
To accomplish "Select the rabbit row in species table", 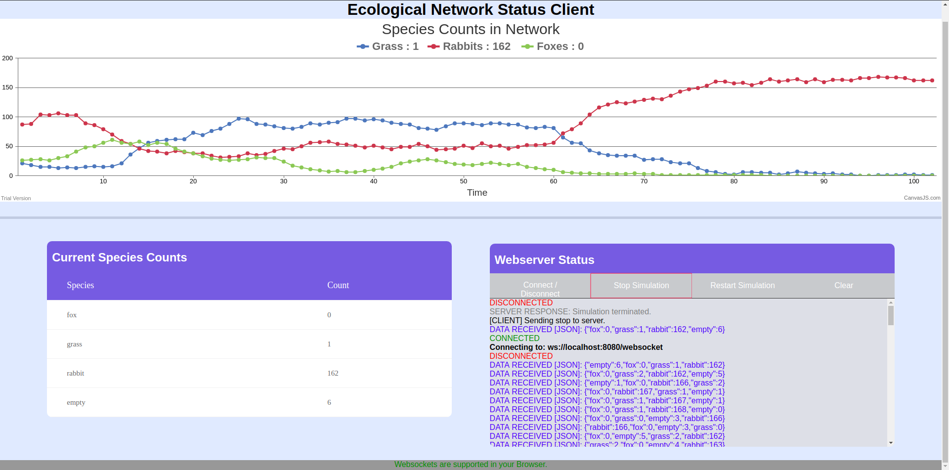I will point(249,373).
